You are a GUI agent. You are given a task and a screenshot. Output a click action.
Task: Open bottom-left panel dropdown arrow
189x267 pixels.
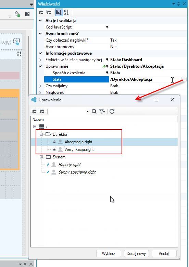(20, 264)
